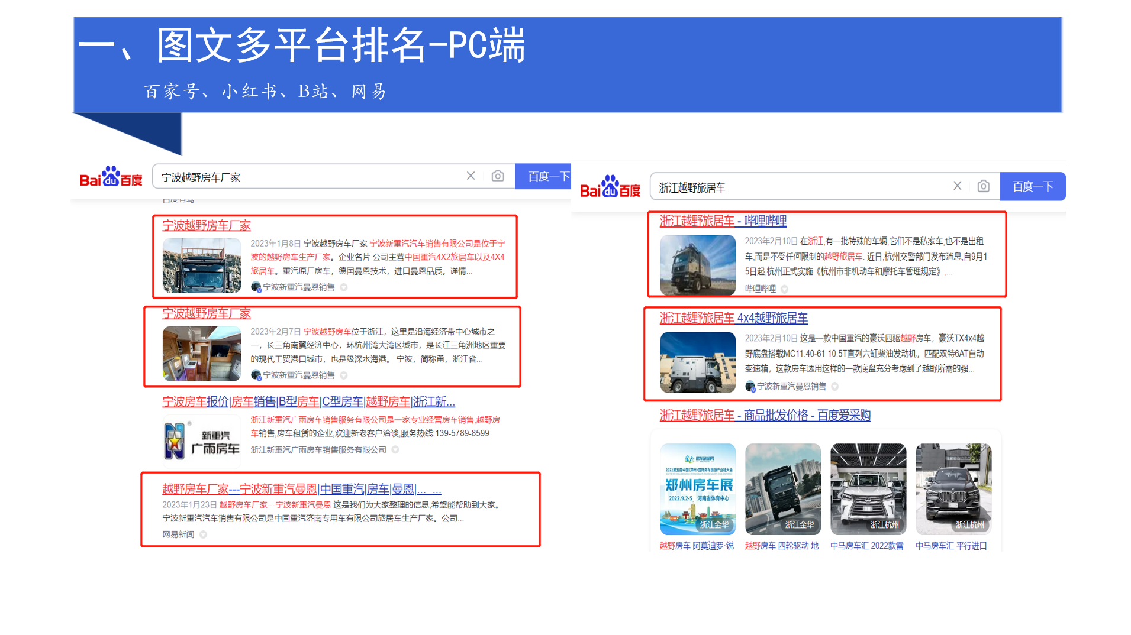Open 中马房车汇 平行进口 product image card
Image resolution: width=1131 pixels, height=635 pixels.
pyautogui.click(x=953, y=489)
